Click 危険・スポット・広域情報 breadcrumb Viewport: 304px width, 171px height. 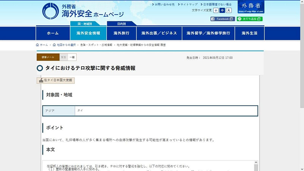[96, 45]
